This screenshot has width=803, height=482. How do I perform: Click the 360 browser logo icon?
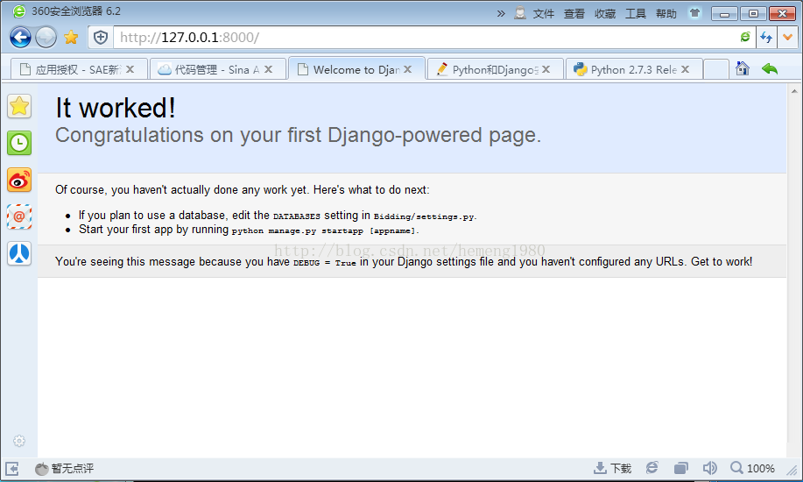pyautogui.click(x=19, y=11)
